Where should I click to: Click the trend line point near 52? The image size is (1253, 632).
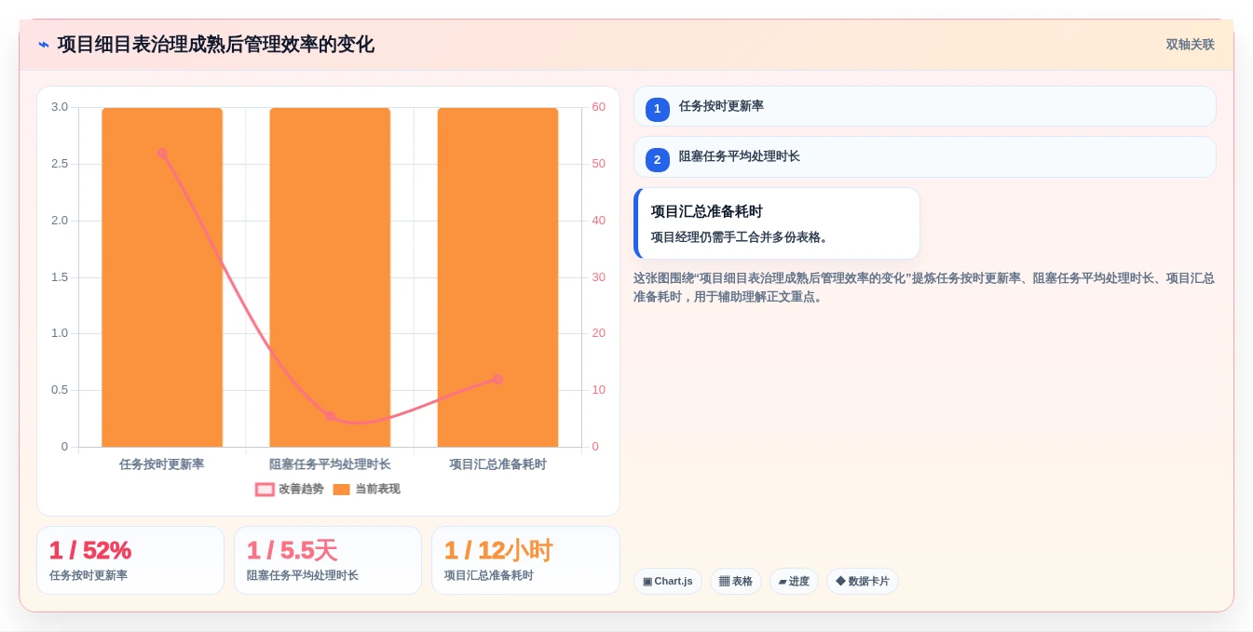point(162,153)
